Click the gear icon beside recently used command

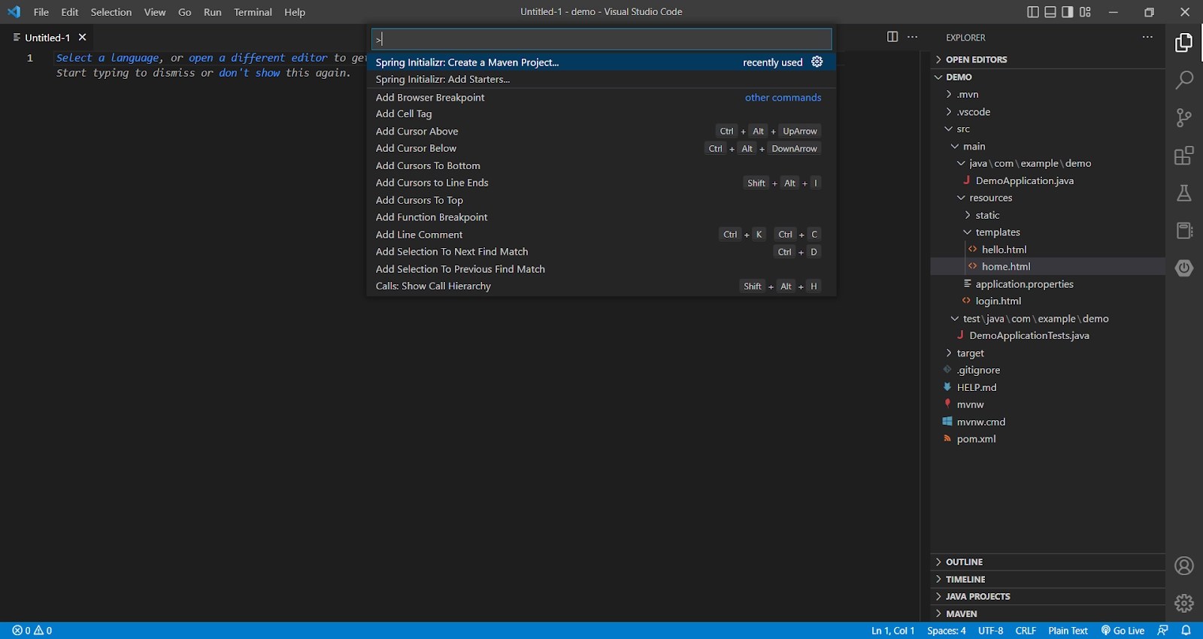[x=817, y=62]
